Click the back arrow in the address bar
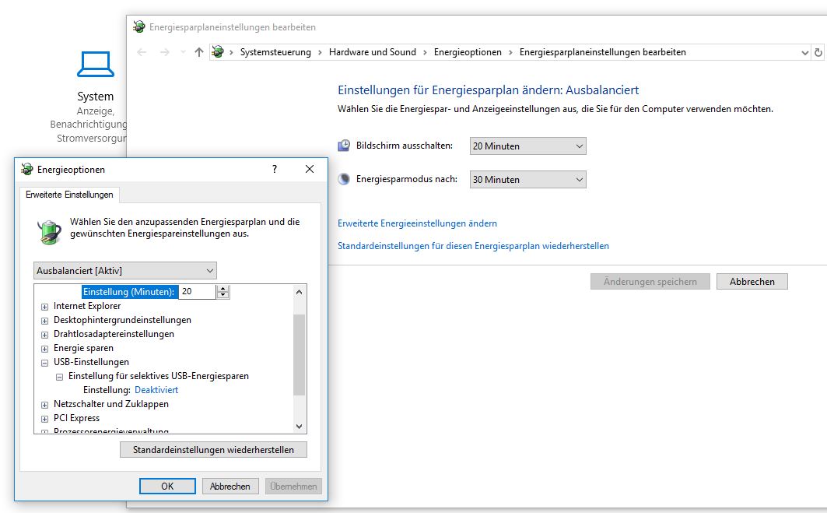 (142, 52)
